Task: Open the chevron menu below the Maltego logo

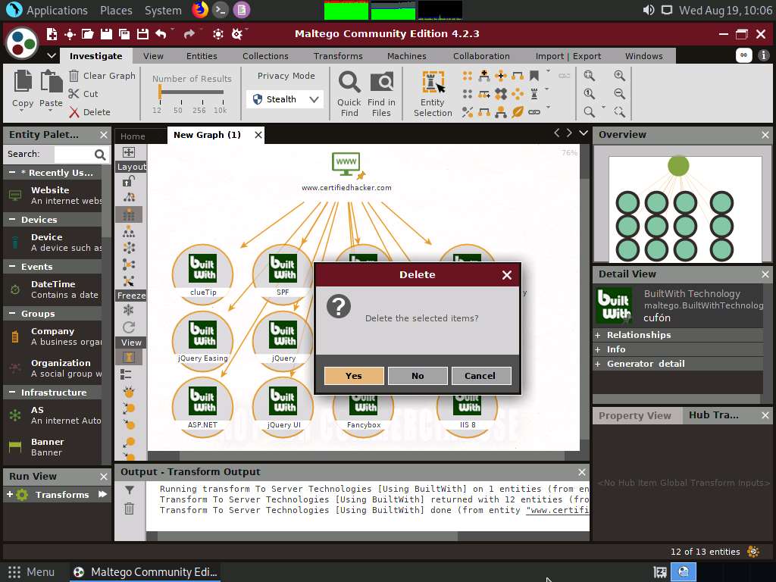Action: 52,55
